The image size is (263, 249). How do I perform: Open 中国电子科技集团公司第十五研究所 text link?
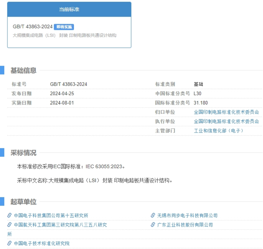pyautogui.click(x=51, y=216)
